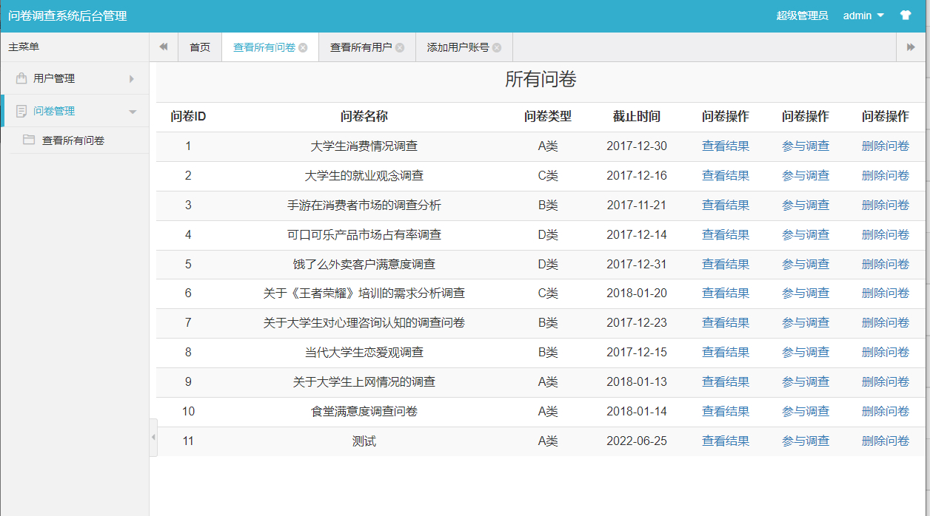The image size is (930, 516).
Task: Close the 添加用户账号 tab
Action: click(497, 47)
